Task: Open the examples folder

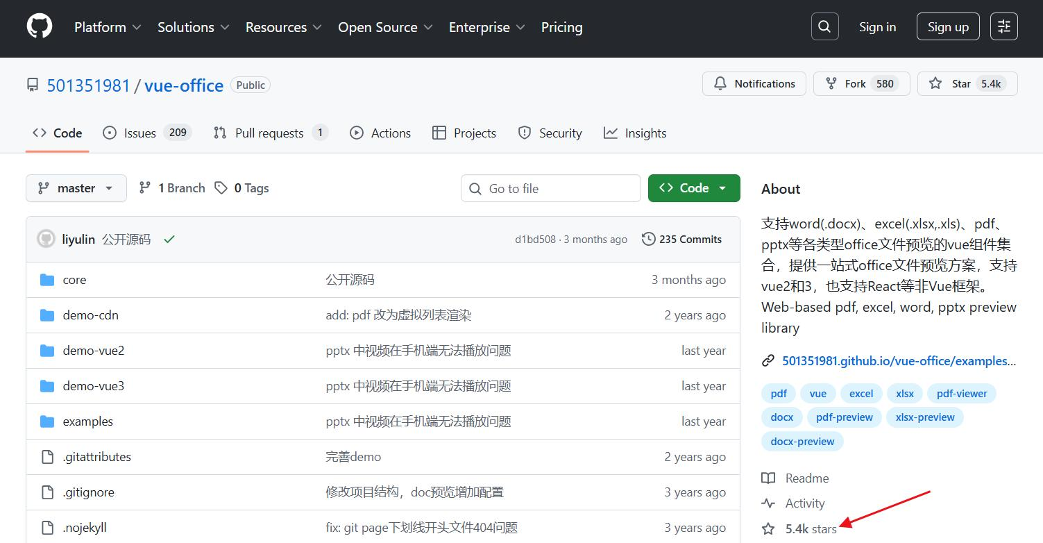Action: pyautogui.click(x=87, y=421)
